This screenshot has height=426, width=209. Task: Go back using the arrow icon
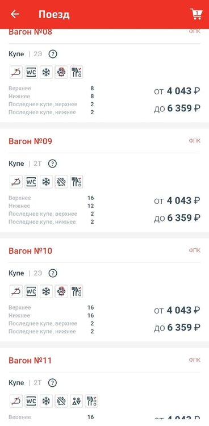tap(15, 14)
